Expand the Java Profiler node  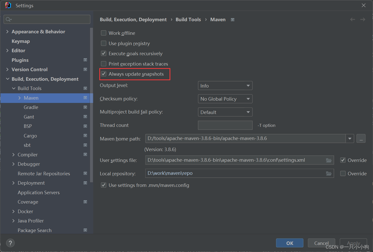coord(13,221)
